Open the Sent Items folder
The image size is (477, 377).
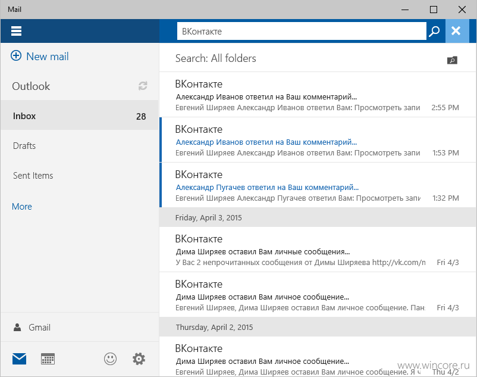coord(79,176)
